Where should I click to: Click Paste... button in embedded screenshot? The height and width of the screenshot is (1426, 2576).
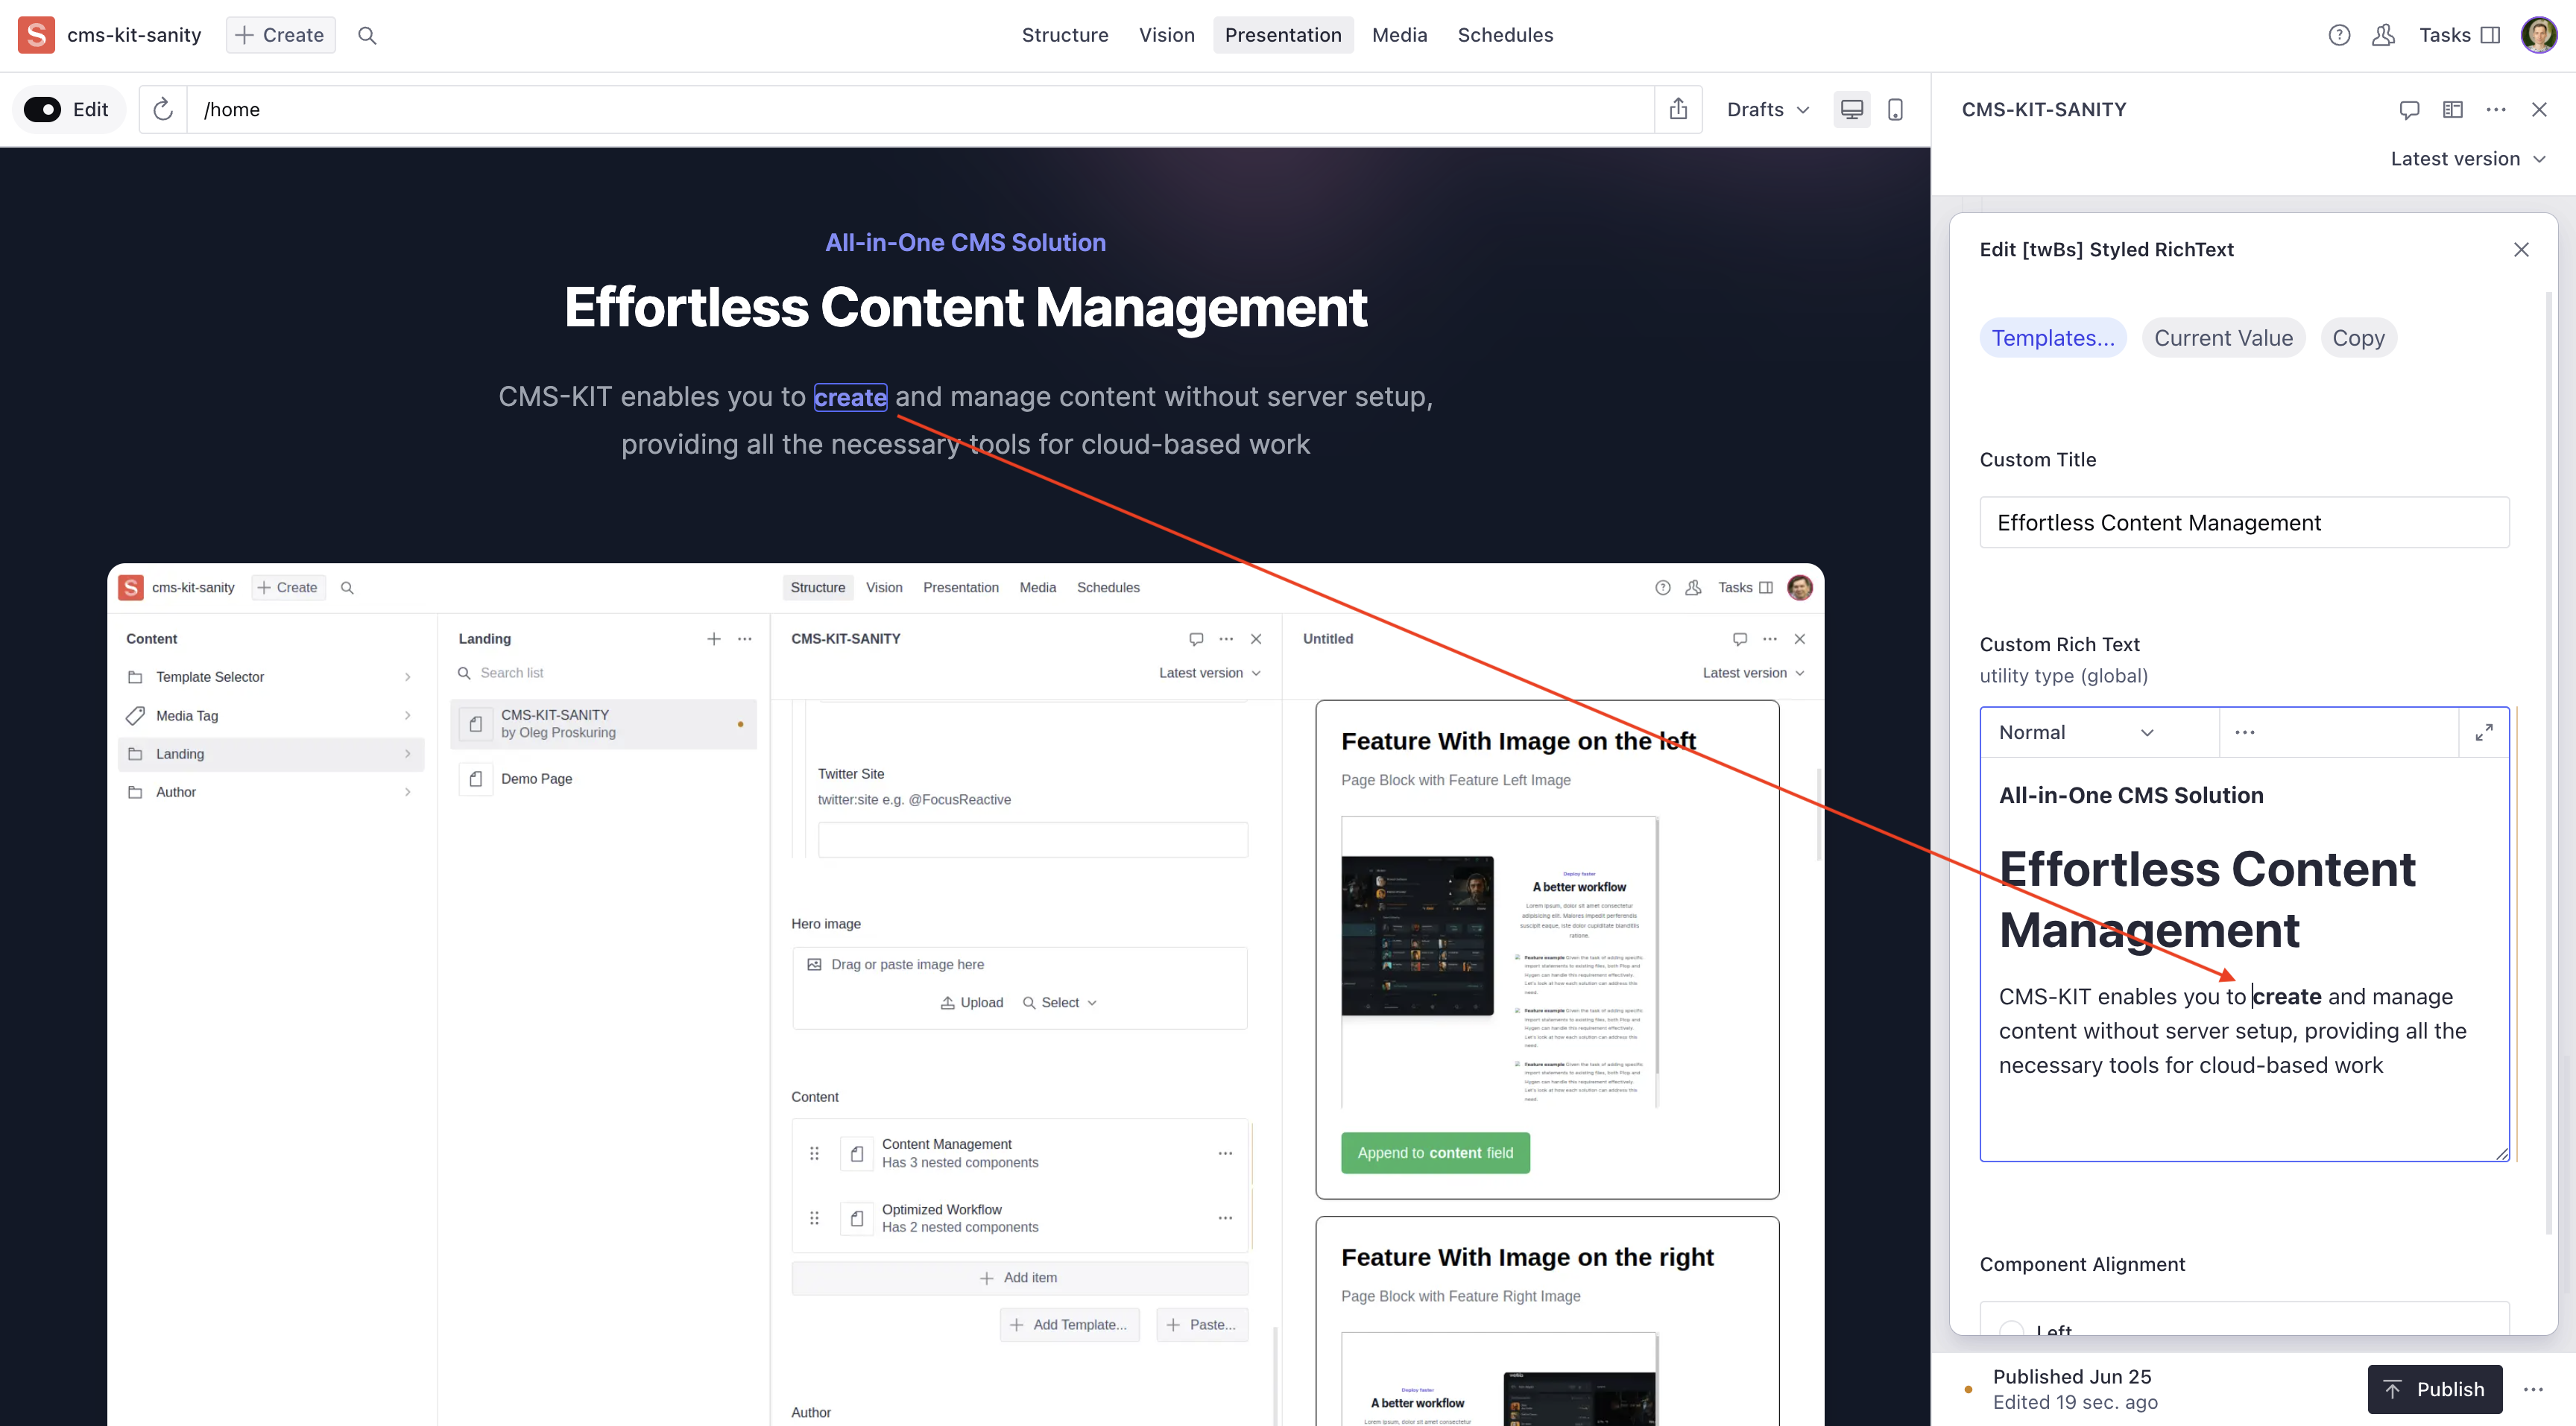pyautogui.click(x=1202, y=1324)
